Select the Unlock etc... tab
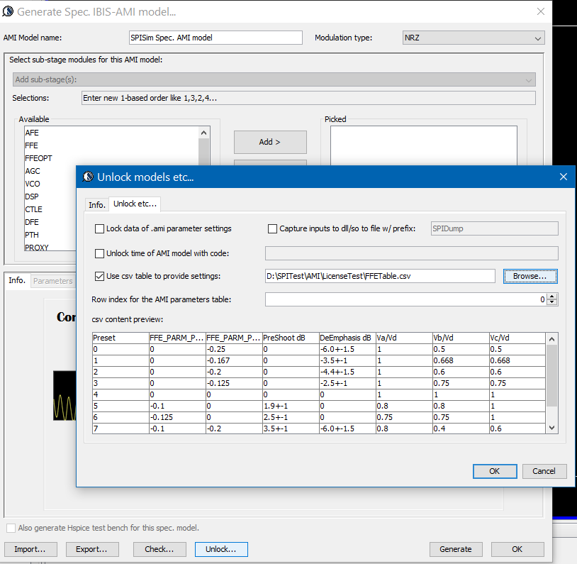577x564 pixels. tap(135, 204)
